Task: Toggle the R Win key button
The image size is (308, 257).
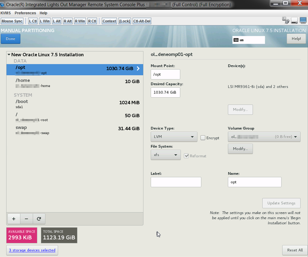Action: (80, 21)
